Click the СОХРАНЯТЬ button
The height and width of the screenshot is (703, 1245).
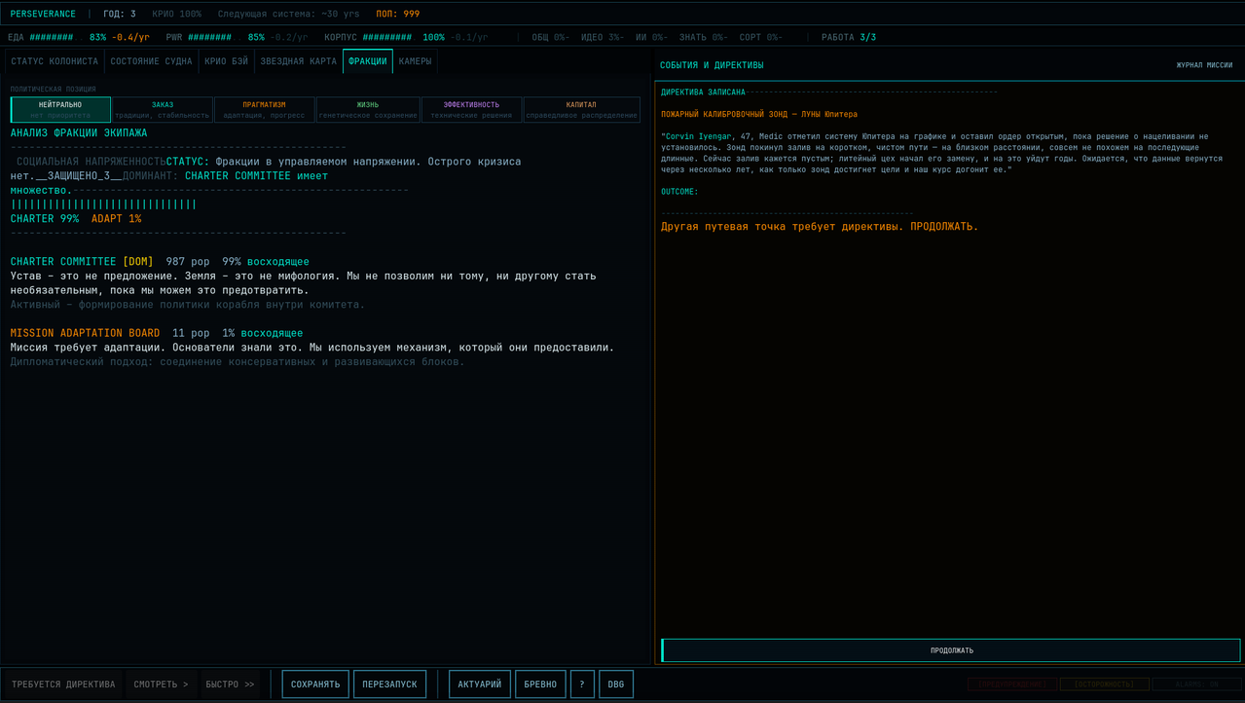[315, 684]
